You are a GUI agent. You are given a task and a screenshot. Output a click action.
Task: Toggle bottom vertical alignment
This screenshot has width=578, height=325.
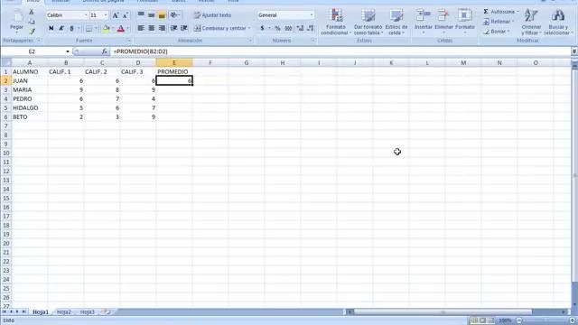[x=162, y=14]
